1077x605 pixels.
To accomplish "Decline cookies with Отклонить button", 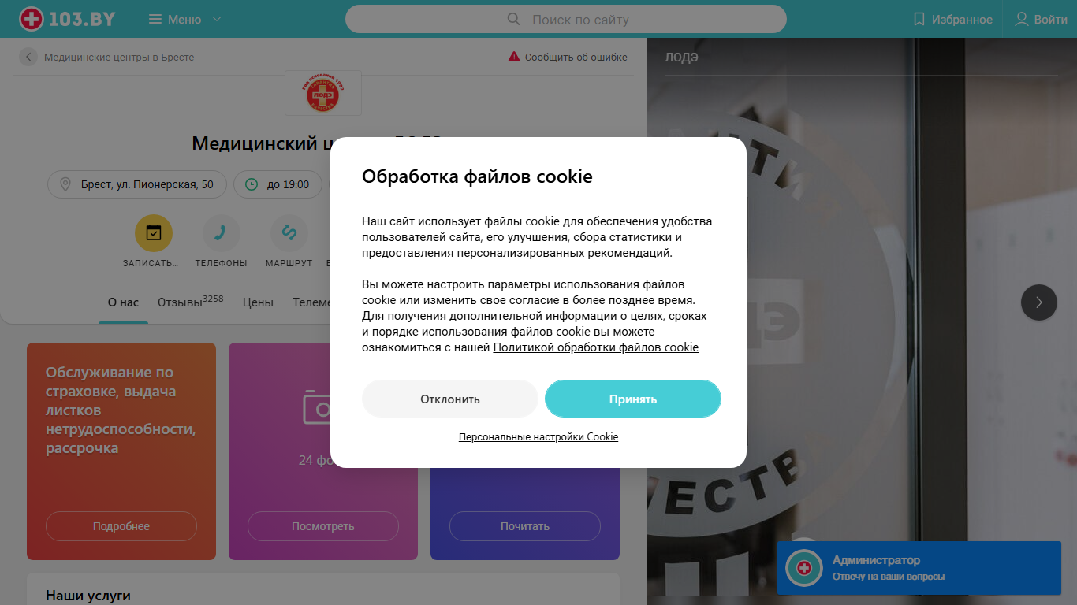I will (x=450, y=399).
